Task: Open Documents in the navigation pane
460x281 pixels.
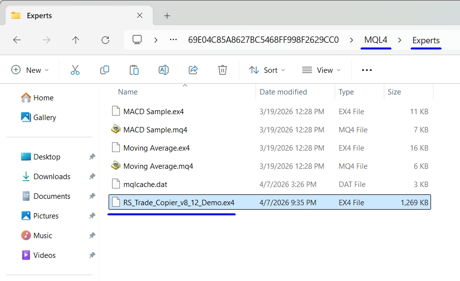Action: (x=46, y=196)
